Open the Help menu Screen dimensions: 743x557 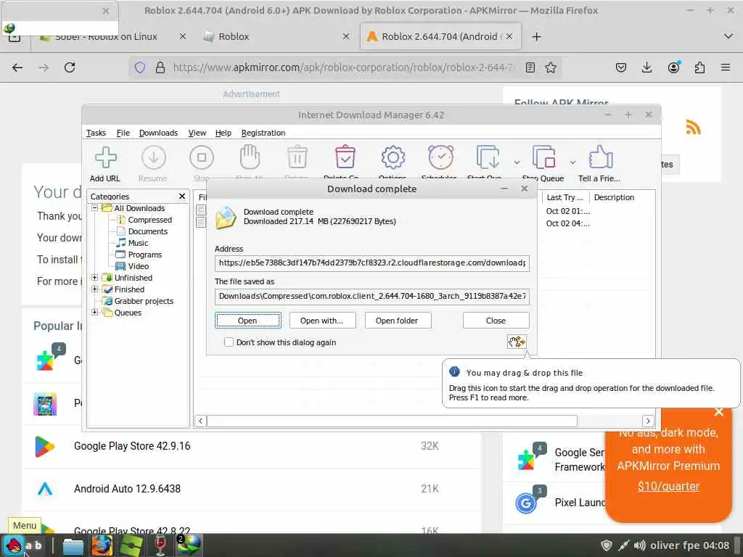point(223,133)
